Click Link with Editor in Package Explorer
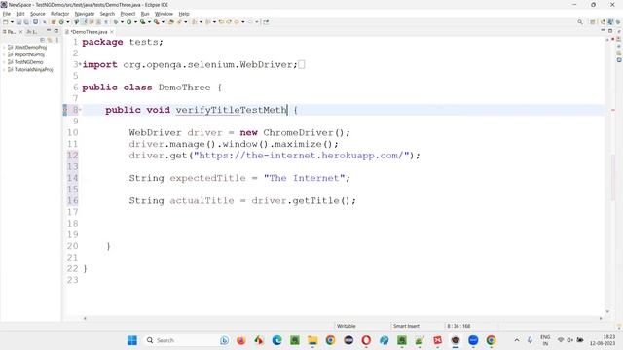The width and height of the screenshot is (623, 350). tap(50, 40)
